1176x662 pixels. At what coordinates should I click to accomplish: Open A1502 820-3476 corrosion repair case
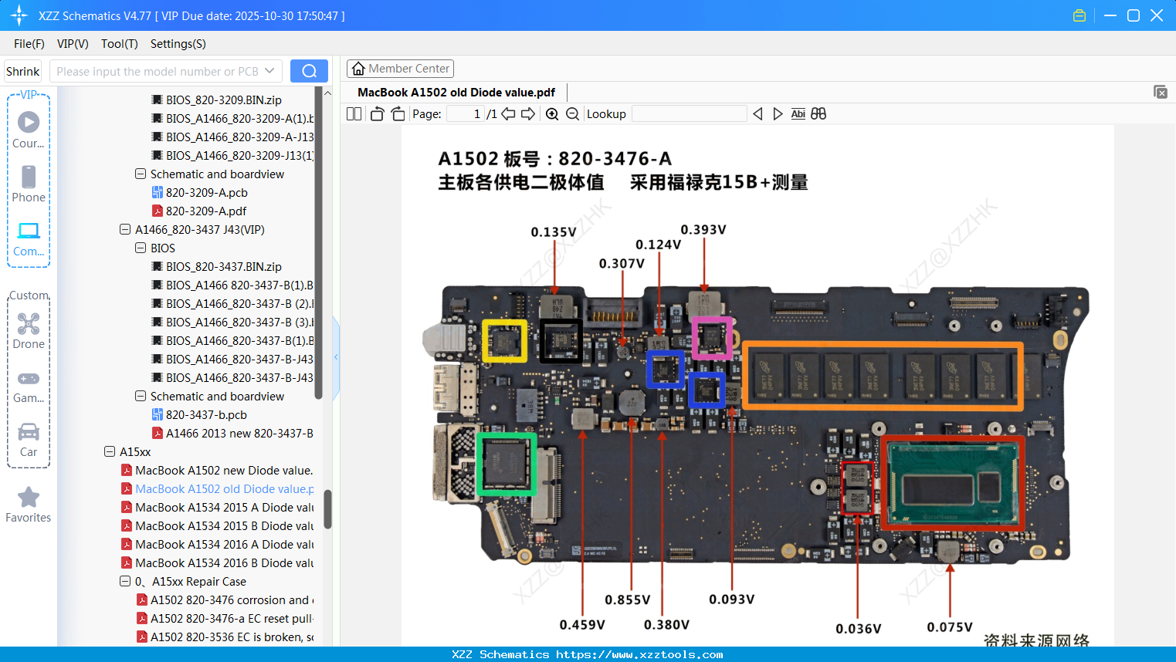click(x=225, y=600)
